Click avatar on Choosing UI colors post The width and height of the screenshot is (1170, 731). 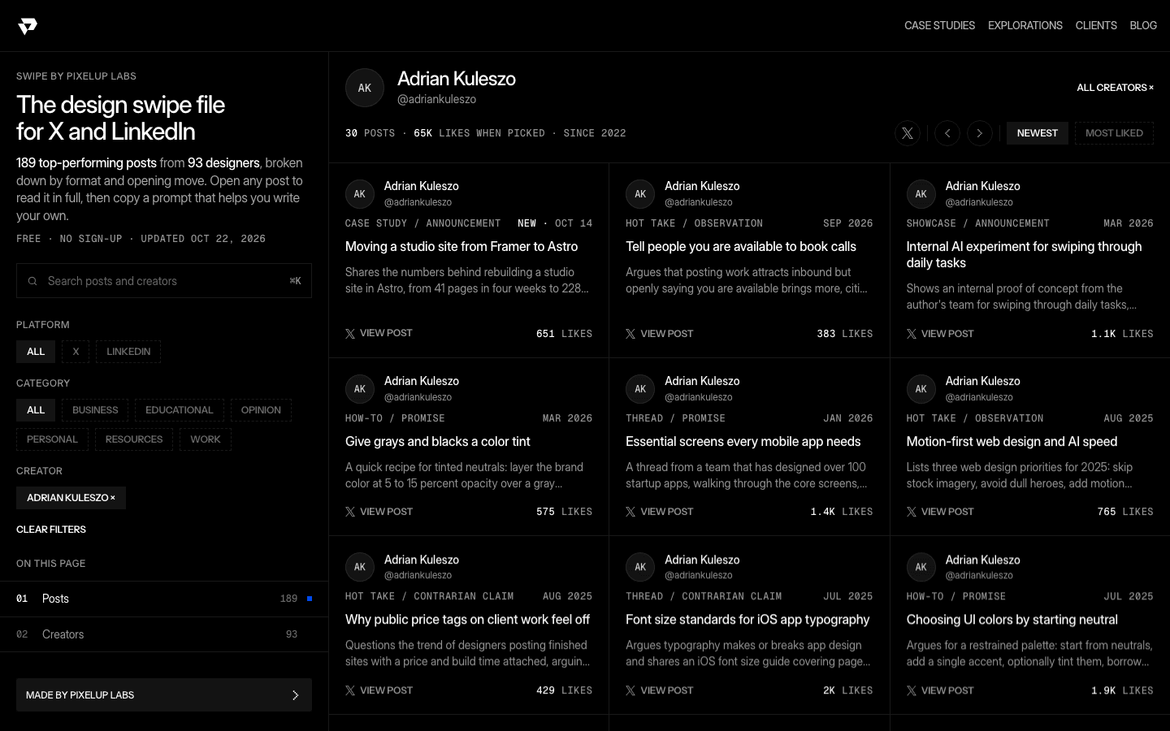click(921, 567)
